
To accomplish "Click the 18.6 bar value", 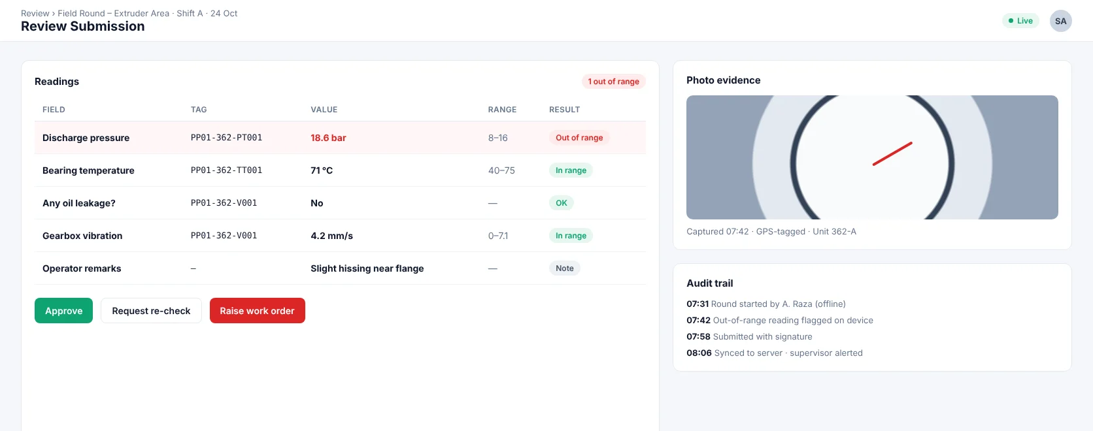I will coord(328,138).
